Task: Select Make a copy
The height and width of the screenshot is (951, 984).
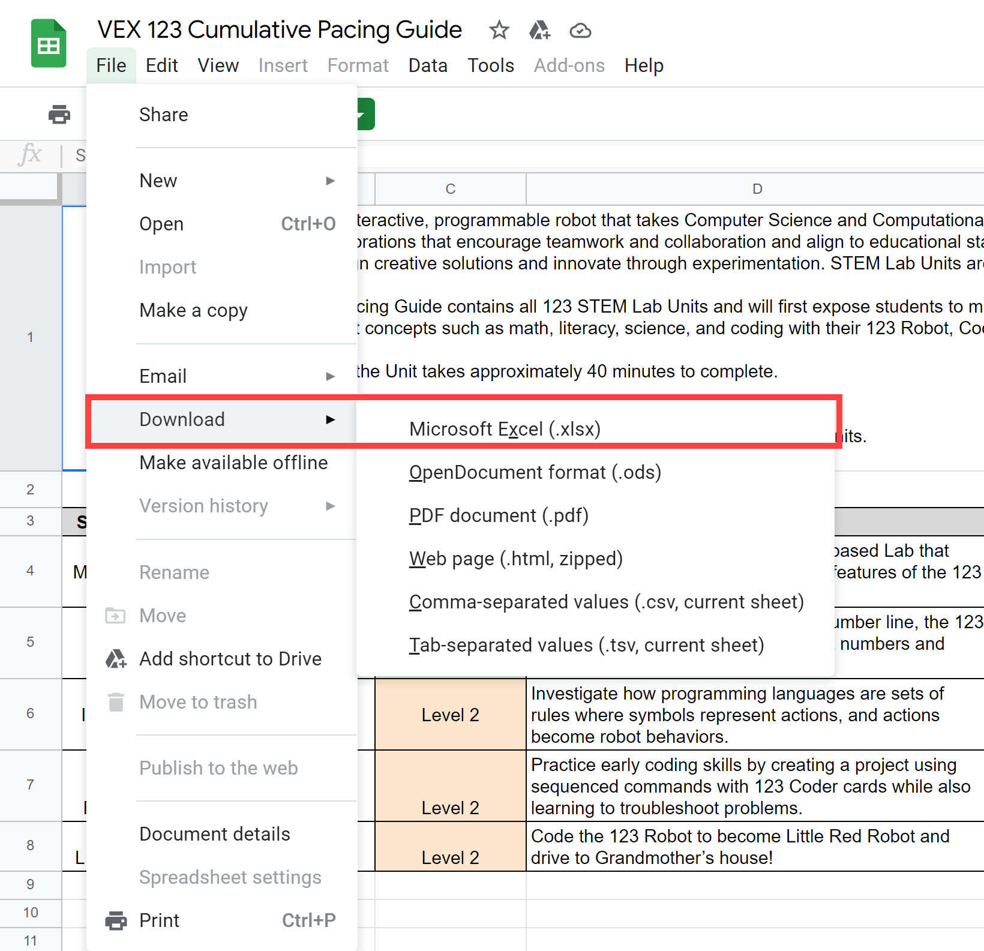Action: (193, 310)
